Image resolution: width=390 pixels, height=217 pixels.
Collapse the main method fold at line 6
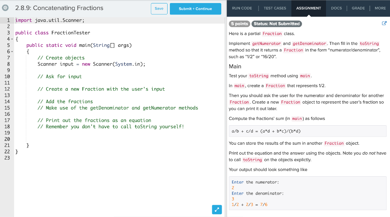12,51
